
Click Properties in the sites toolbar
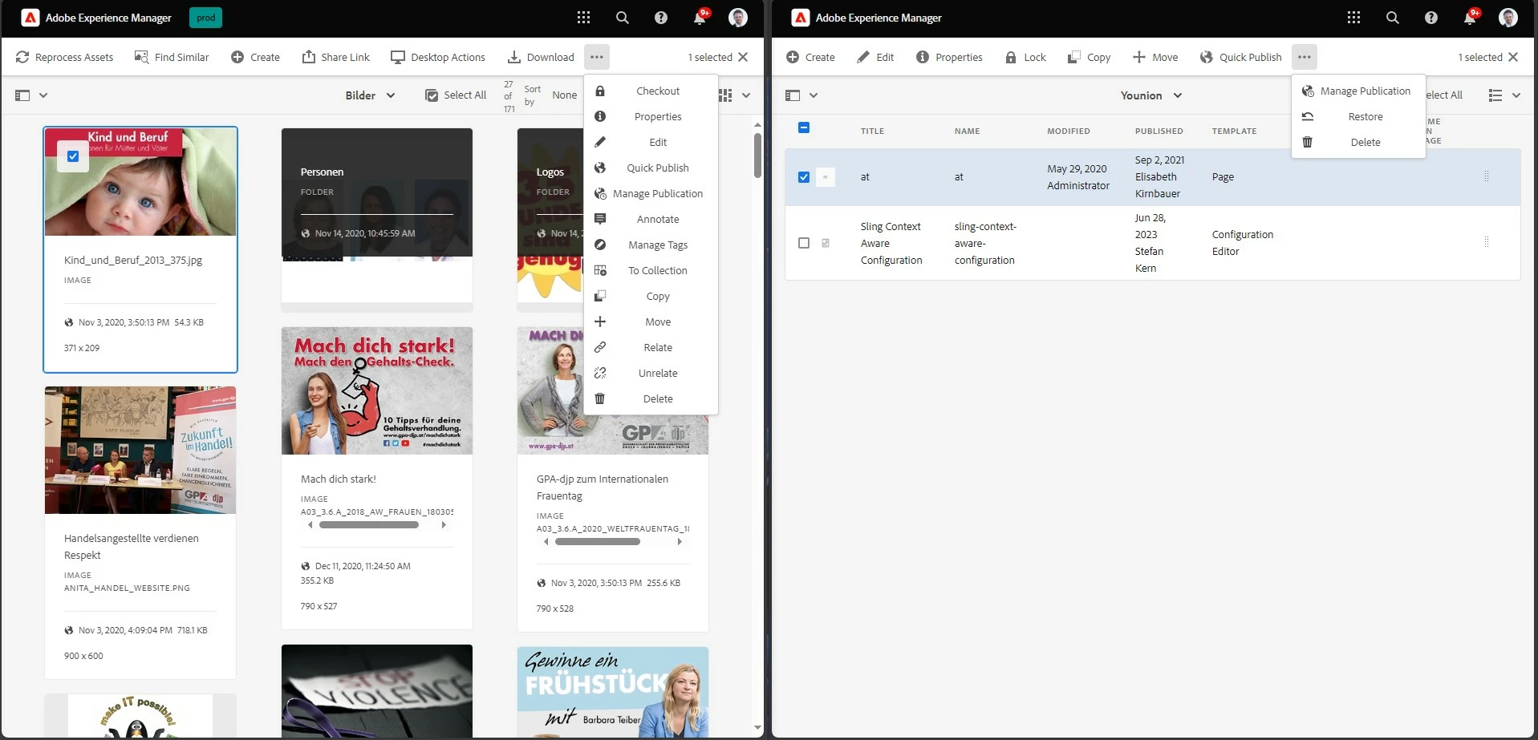tap(949, 57)
